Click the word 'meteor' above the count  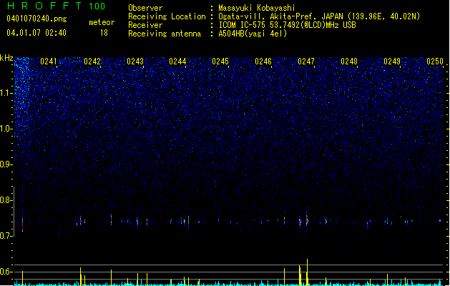pyautogui.click(x=102, y=22)
